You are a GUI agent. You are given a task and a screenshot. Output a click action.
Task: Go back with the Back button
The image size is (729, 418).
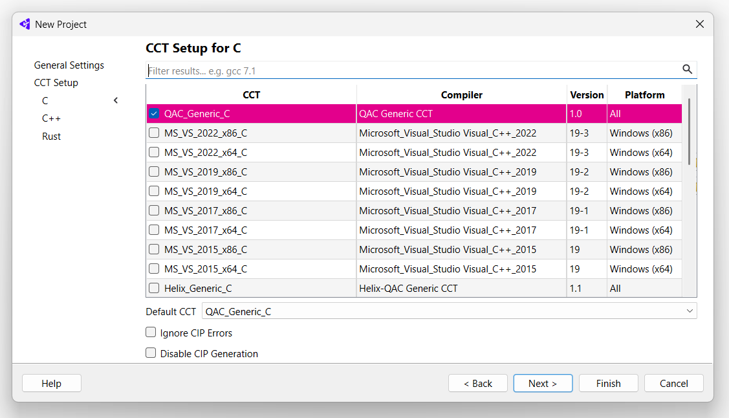click(478, 383)
